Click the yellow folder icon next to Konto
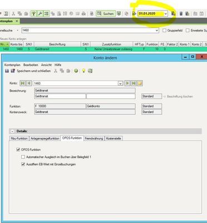 [140, 83]
